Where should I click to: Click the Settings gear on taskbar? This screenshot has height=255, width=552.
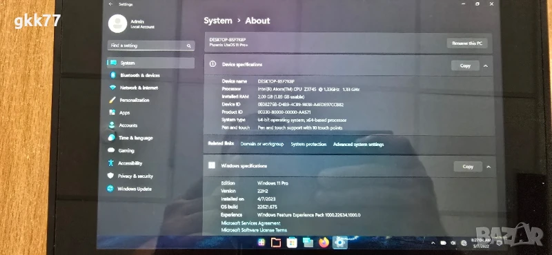[339, 243]
